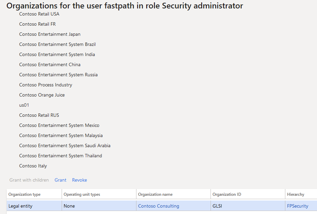Click the Revoke button
The image size is (317, 214).
pyautogui.click(x=80, y=180)
